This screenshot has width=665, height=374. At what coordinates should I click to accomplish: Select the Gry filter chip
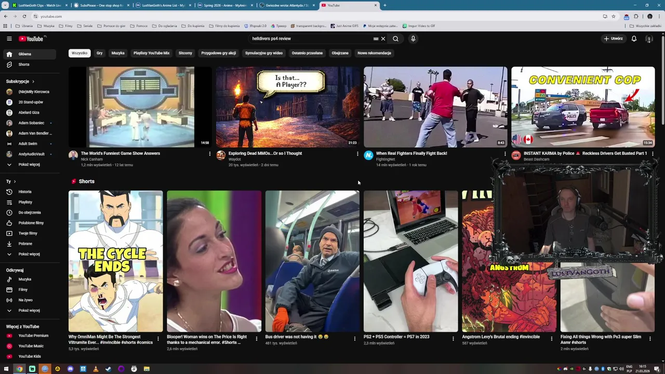(99, 53)
